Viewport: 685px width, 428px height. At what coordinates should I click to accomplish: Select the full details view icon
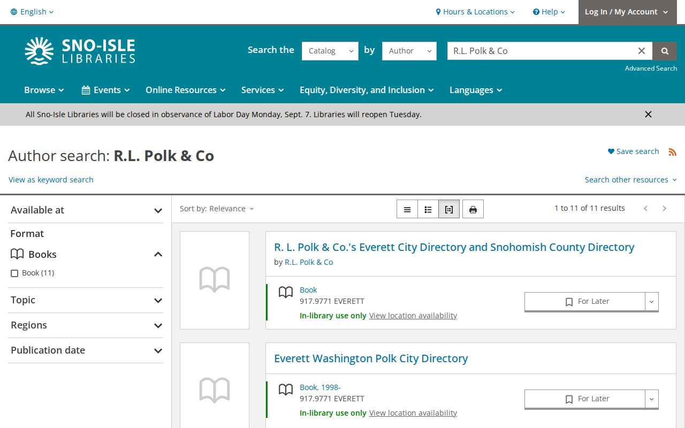click(x=449, y=209)
